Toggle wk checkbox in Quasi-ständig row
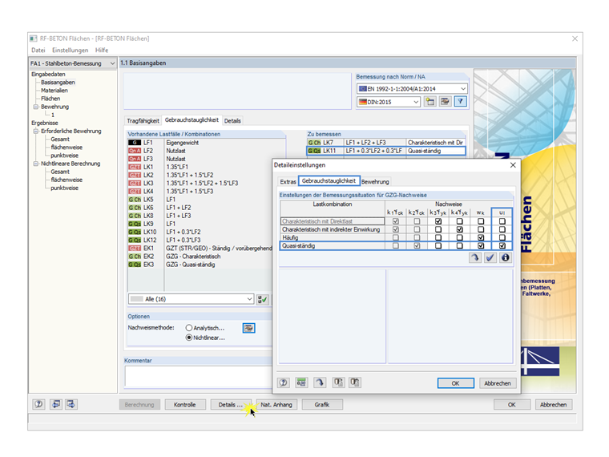This screenshot has height=457, width=609. point(481,245)
